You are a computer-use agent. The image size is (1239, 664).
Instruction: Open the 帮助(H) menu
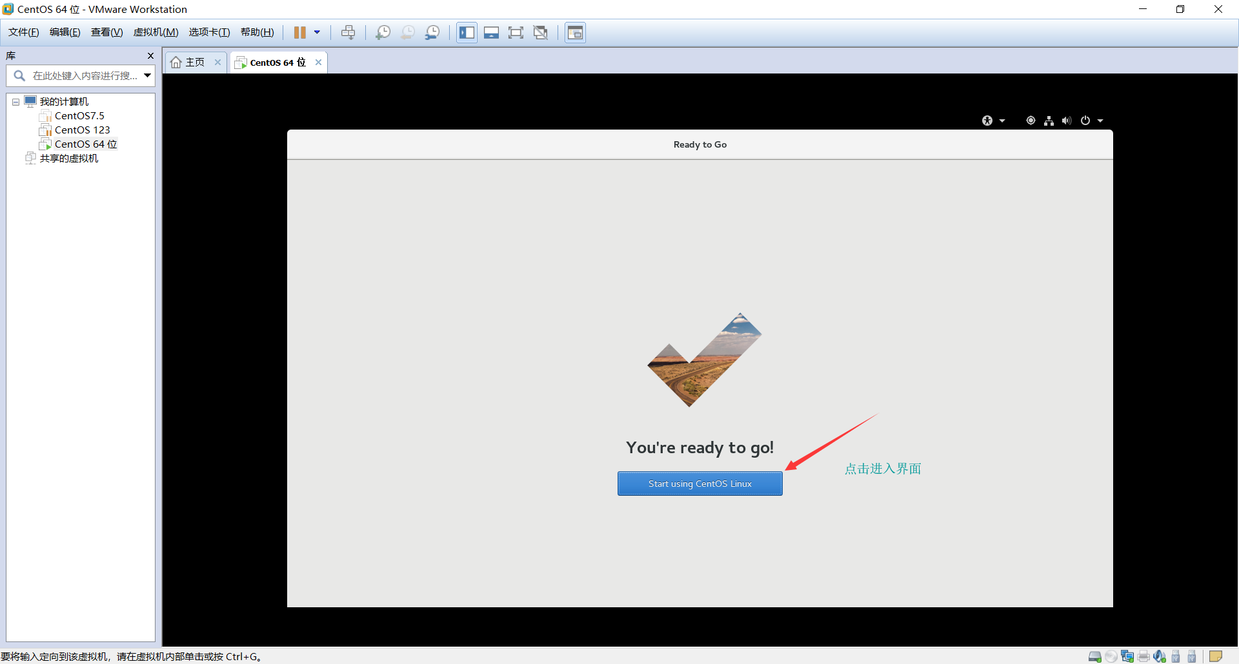click(257, 32)
